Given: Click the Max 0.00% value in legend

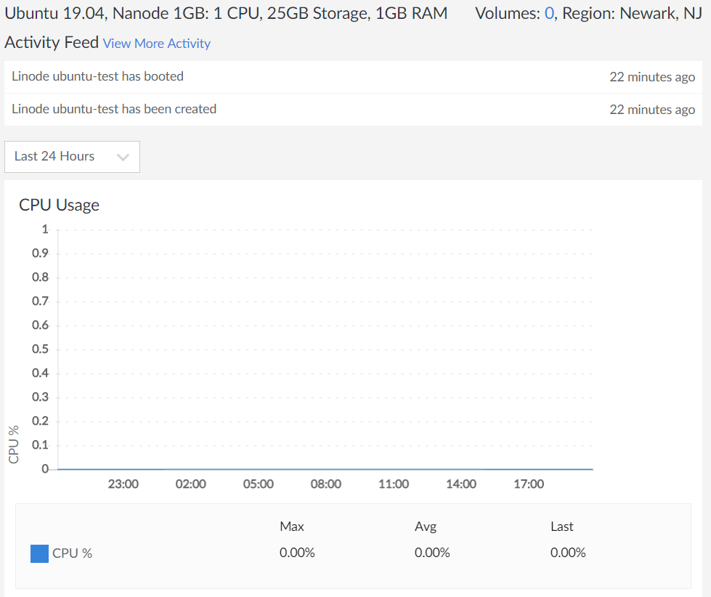Looking at the screenshot, I should coord(297,553).
